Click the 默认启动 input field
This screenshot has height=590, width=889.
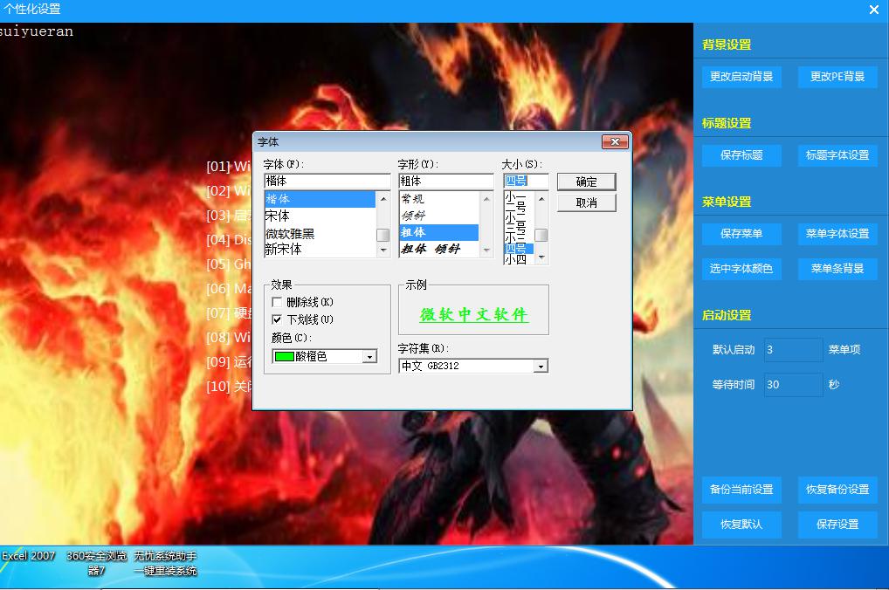click(x=793, y=350)
